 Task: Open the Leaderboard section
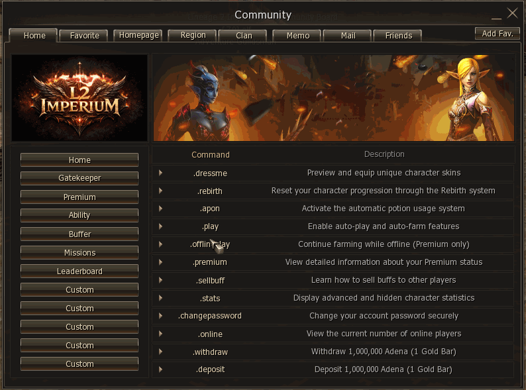click(79, 271)
